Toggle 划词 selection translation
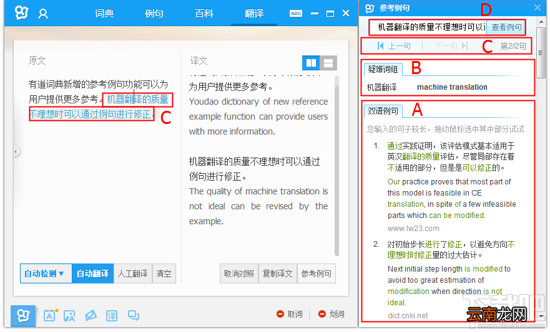 pyautogui.click(x=331, y=314)
